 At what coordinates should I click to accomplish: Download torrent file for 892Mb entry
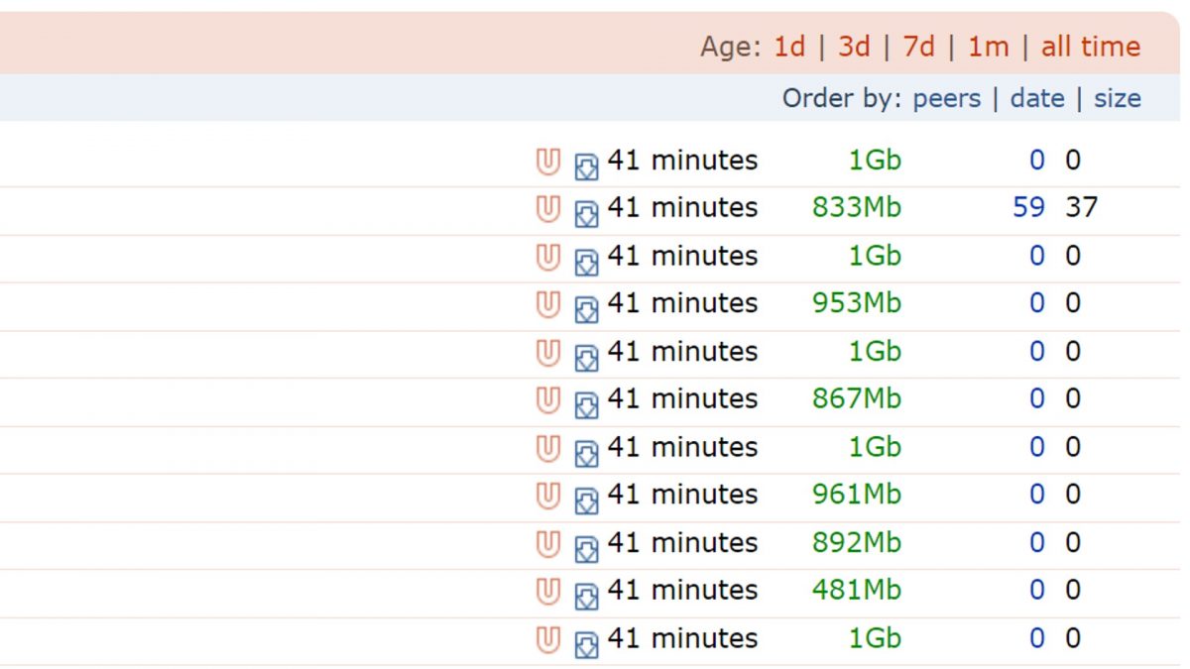(586, 547)
